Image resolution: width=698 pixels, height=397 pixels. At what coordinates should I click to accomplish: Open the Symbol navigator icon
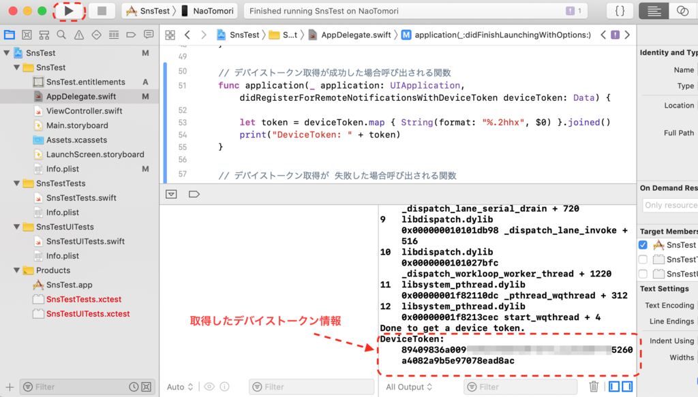pyautogui.click(x=44, y=35)
